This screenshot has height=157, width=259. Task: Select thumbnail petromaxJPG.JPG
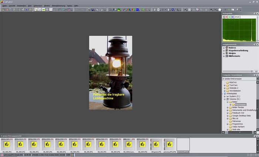pyautogui.click(x=169, y=146)
